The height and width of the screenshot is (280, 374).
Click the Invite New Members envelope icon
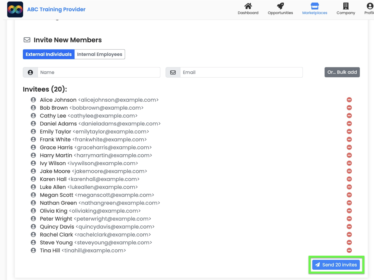tap(27, 40)
